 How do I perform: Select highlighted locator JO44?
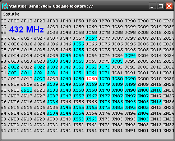65,56
